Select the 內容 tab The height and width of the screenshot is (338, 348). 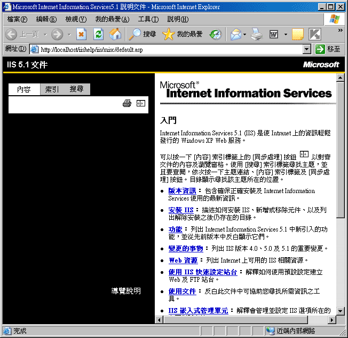point(24,90)
